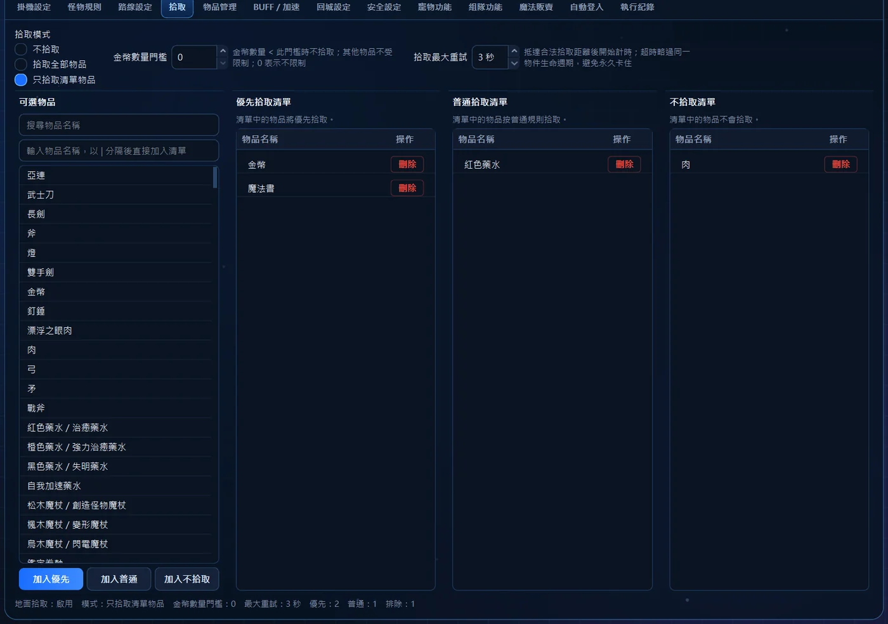Screen dimensions: 888x624
Task: Select 烏木魔杖 / 閃電魔杖 item
Action: (117, 544)
